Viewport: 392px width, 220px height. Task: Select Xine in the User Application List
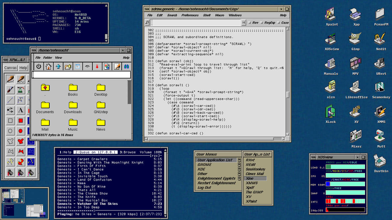[x=255, y=178]
